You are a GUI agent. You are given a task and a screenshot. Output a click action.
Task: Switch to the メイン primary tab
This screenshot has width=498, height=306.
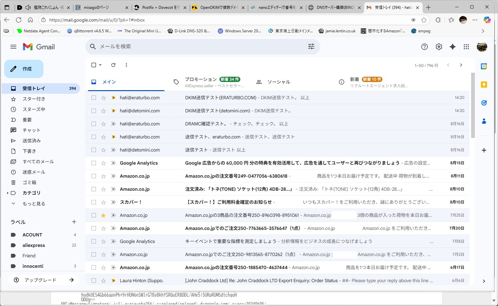tap(125, 82)
